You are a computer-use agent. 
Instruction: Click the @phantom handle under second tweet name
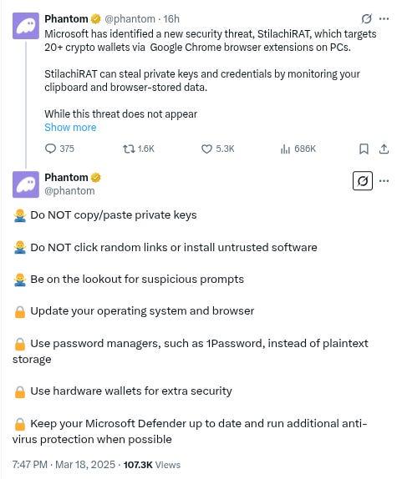click(x=69, y=191)
